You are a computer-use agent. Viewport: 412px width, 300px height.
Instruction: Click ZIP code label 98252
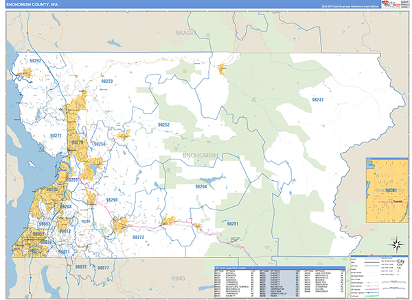pyautogui.click(x=163, y=125)
